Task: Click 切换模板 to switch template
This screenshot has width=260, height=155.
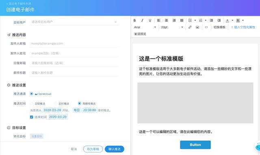Action: [219, 27]
